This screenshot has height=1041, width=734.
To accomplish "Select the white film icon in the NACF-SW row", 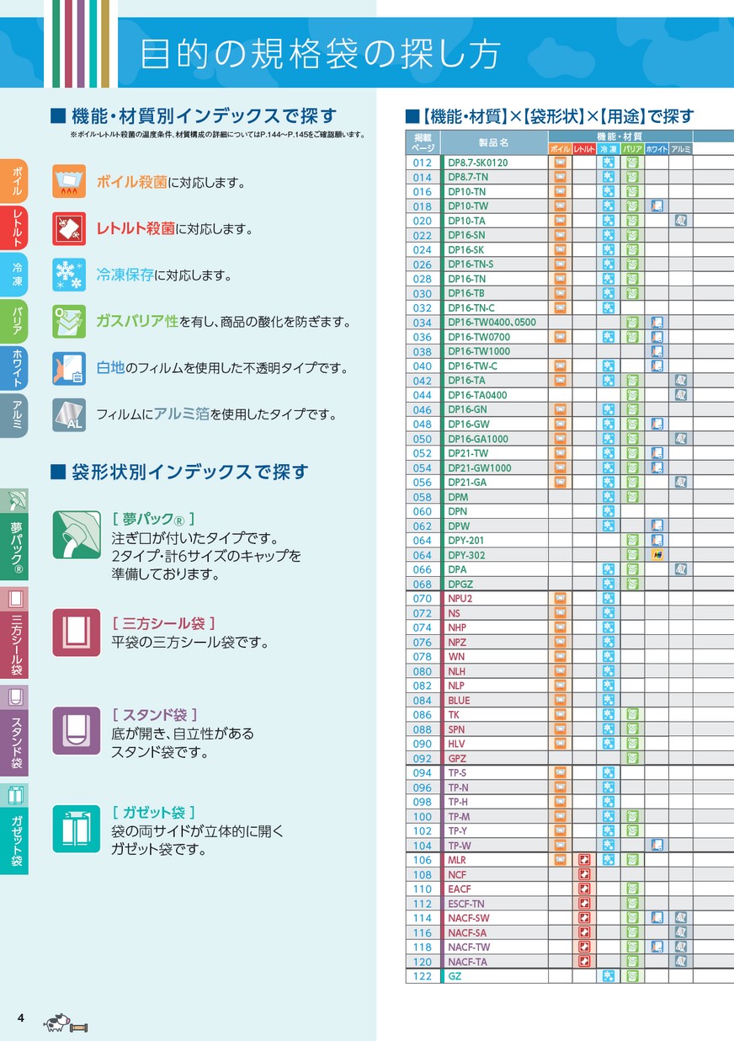I will click(x=657, y=918).
